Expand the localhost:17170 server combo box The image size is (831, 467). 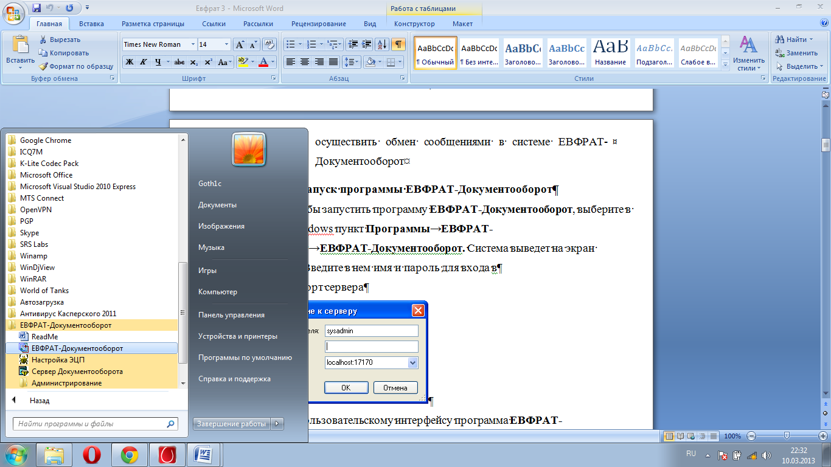[413, 362]
